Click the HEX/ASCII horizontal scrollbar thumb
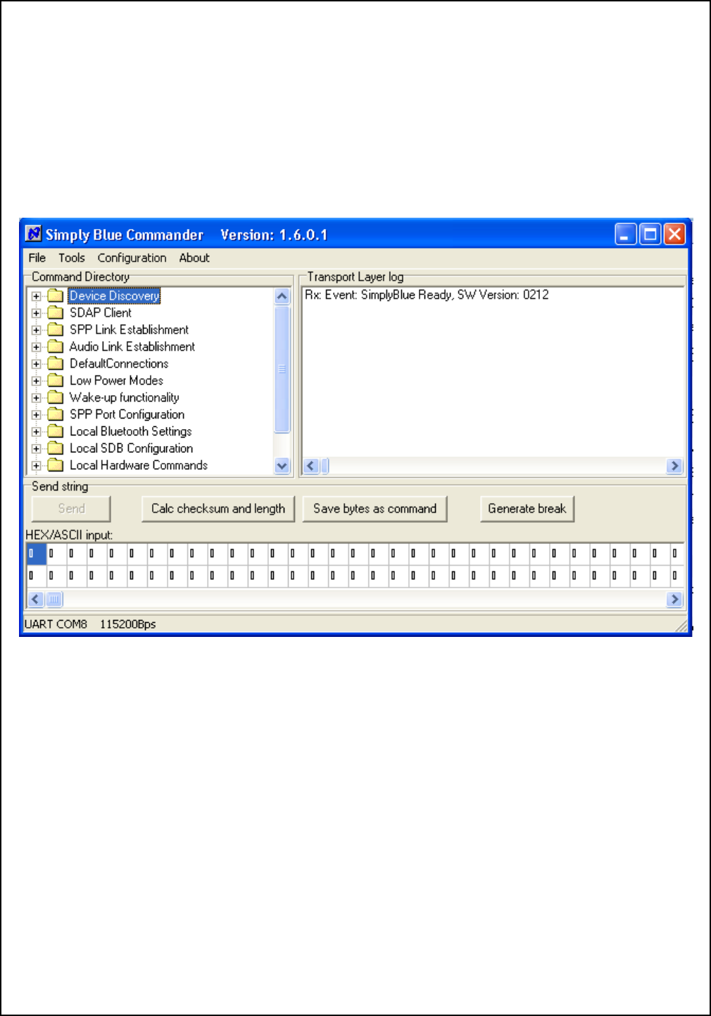Viewport: 711px width, 1016px height. (x=54, y=600)
